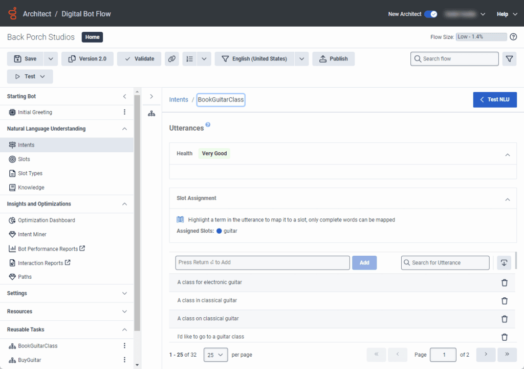This screenshot has width=524, height=369.
Task: Delete the 'A class in classical guitar' utterance
Action: [x=504, y=301]
